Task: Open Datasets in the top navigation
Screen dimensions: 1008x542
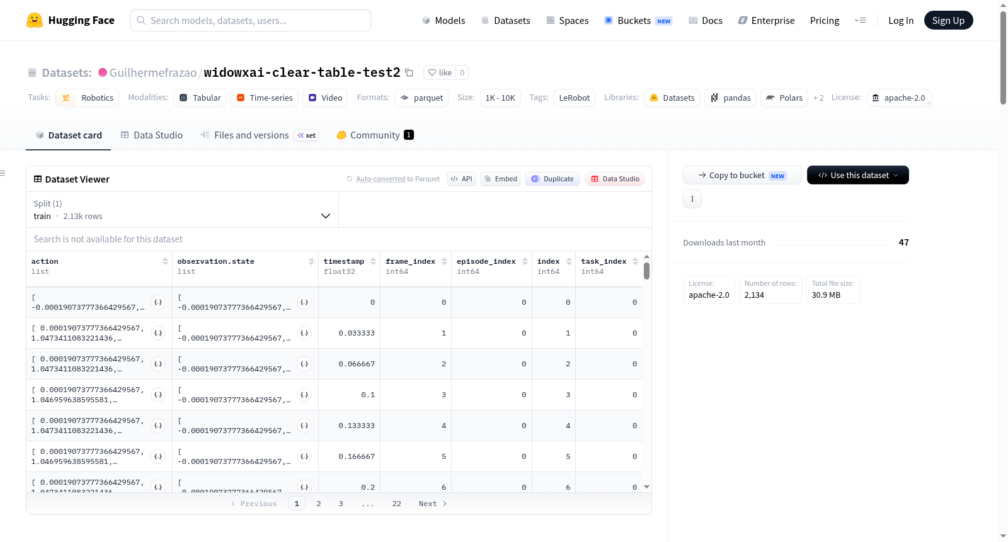Action: pos(506,20)
